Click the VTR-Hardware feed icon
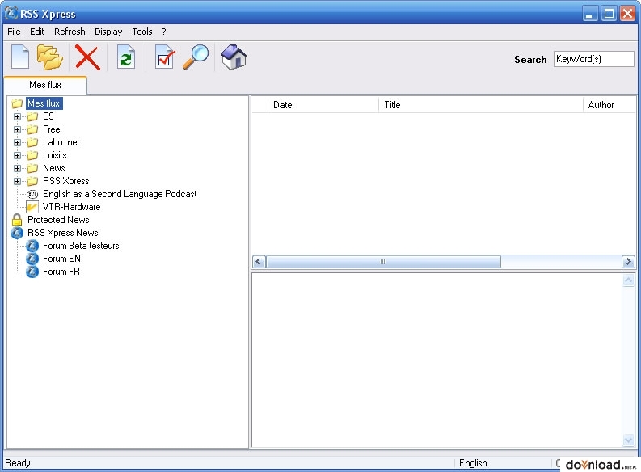This screenshot has height=472, width=641. [32, 207]
